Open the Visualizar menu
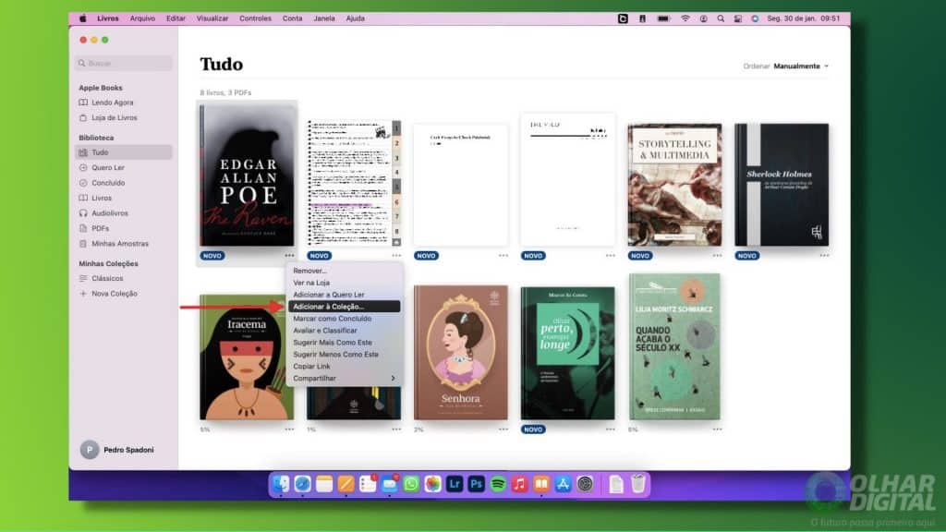946x532 pixels. (212, 18)
